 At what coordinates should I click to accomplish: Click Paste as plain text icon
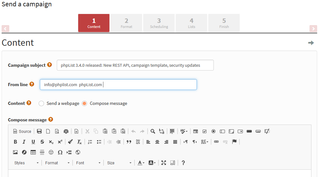[114, 131]
